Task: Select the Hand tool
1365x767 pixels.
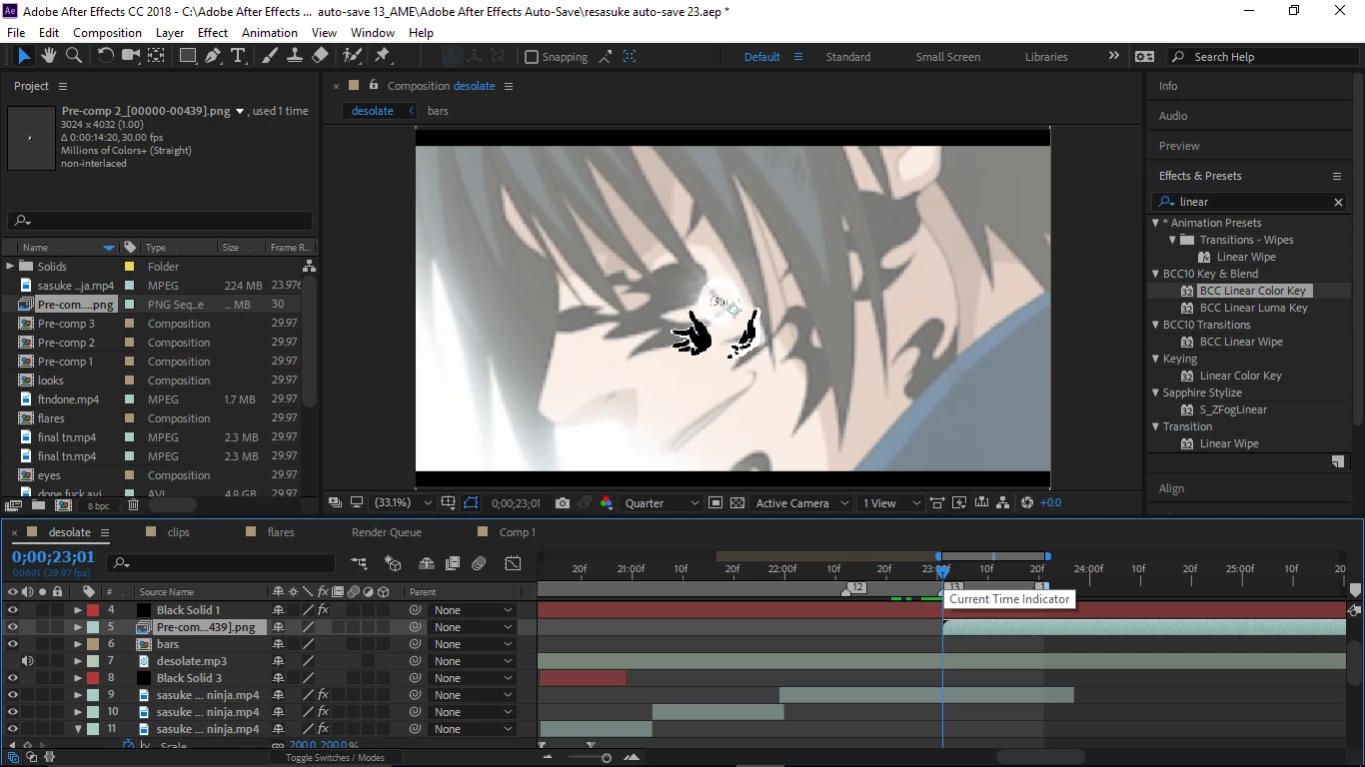Action: coord(50,56)
